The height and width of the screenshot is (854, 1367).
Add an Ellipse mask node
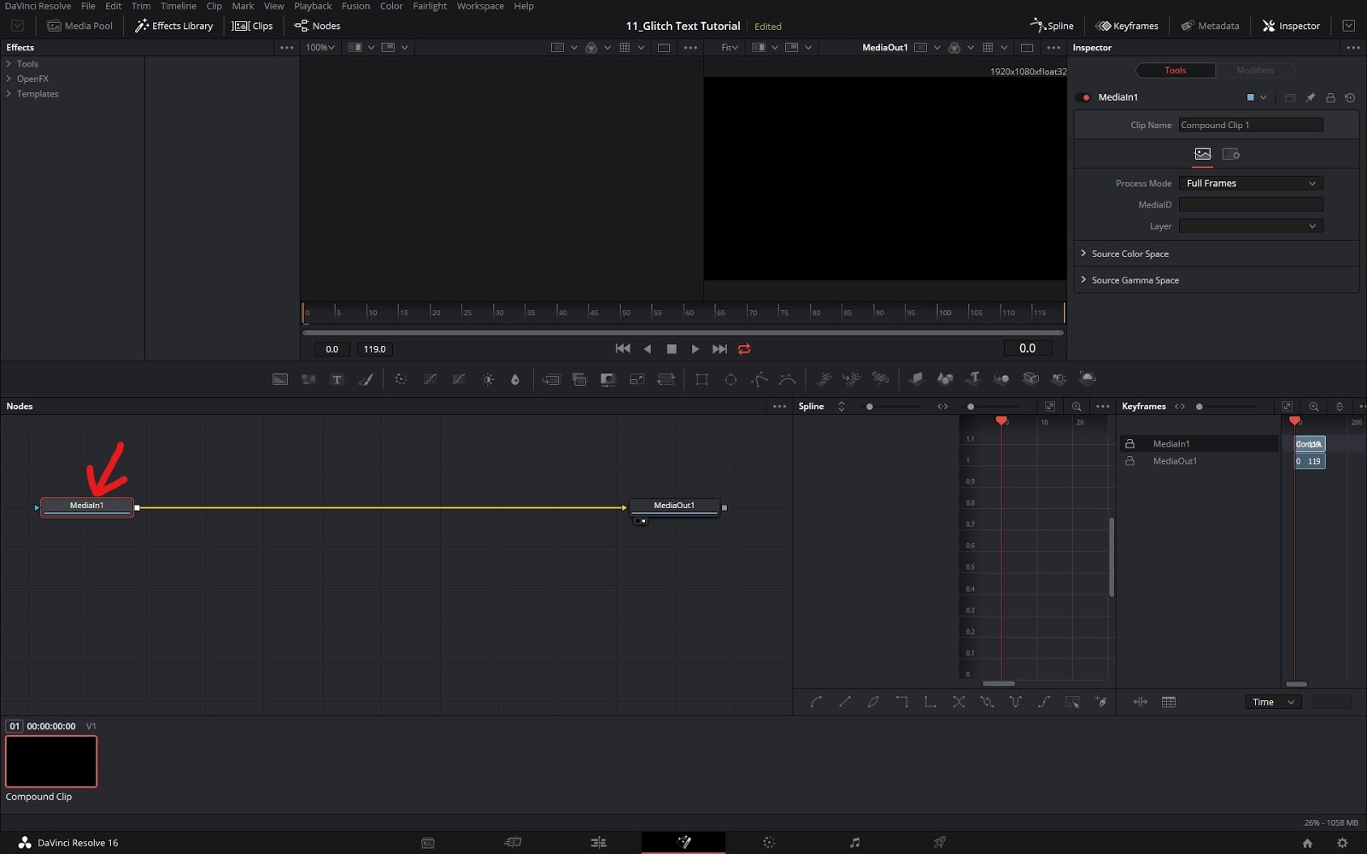tap(730, 379)
